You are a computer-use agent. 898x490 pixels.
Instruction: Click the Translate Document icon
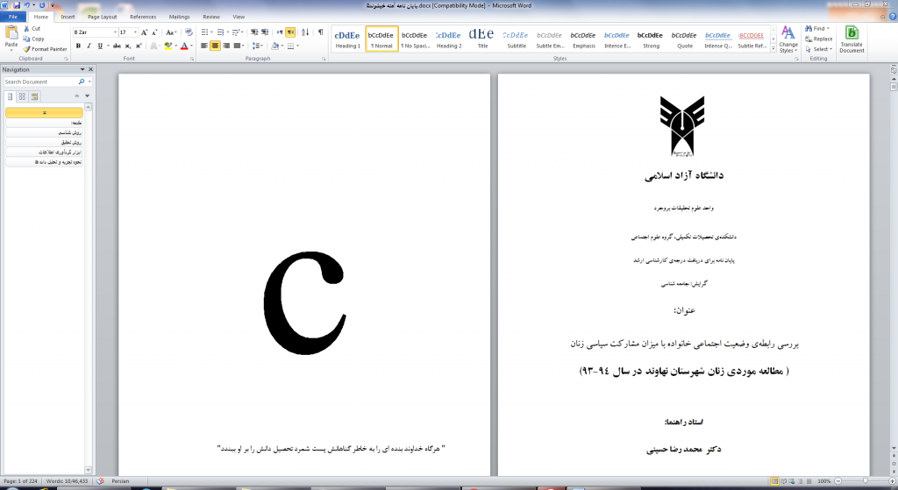851,38
